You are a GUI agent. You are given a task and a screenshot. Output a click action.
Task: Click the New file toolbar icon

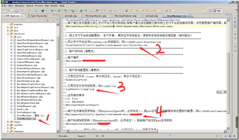pyautogui.click(x=5, y=11)
